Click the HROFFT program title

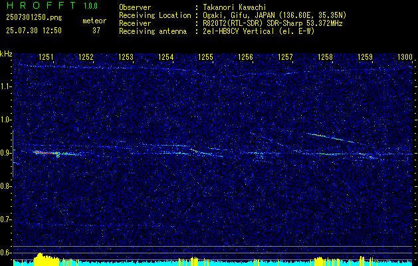41,5
